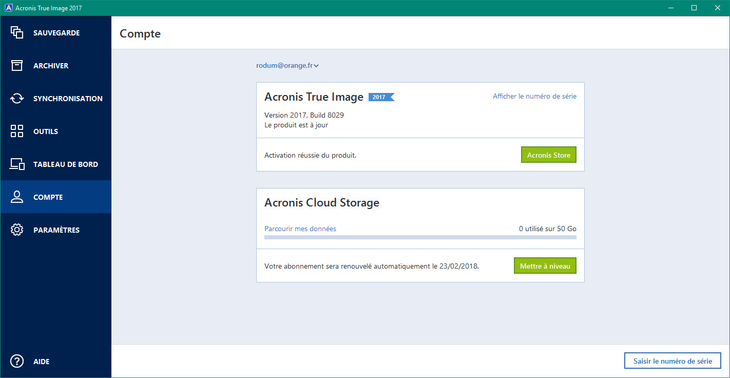Go to the ARCHIVER section label
The height and width of the screenshot is (378, 730).
(x=51, y=66)
